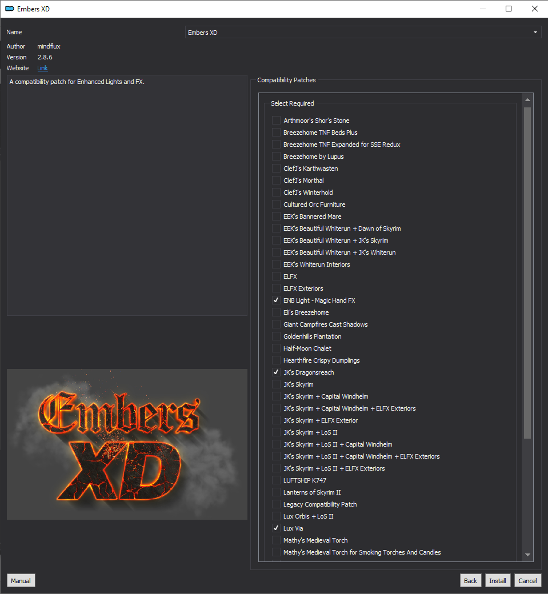Click the Embers XD logo image
The image size is (548, 594).
[x=127, y=444]
